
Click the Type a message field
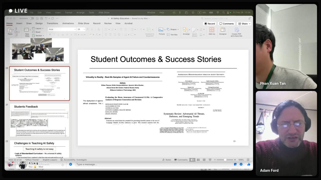pyautogui.click(x=153, y=164)
